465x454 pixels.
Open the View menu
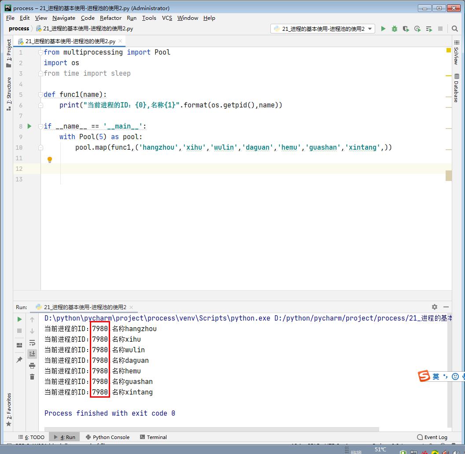pos(41,18)
